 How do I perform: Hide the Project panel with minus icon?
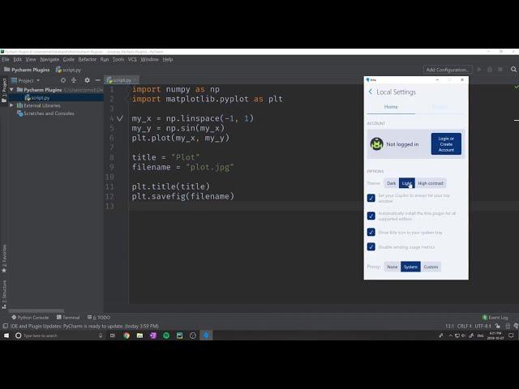coord(97,80)
